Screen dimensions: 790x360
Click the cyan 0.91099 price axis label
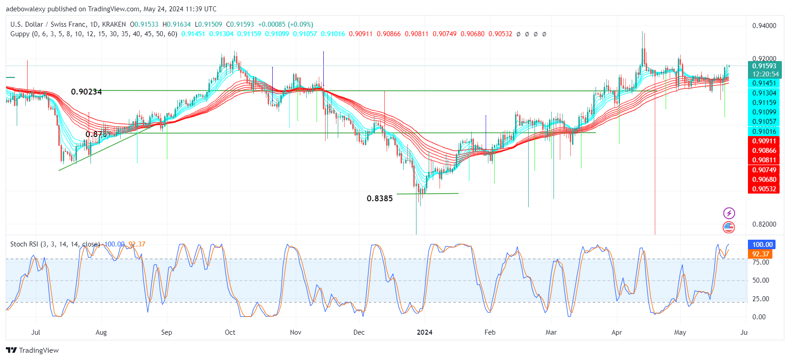tap(764, 112)
